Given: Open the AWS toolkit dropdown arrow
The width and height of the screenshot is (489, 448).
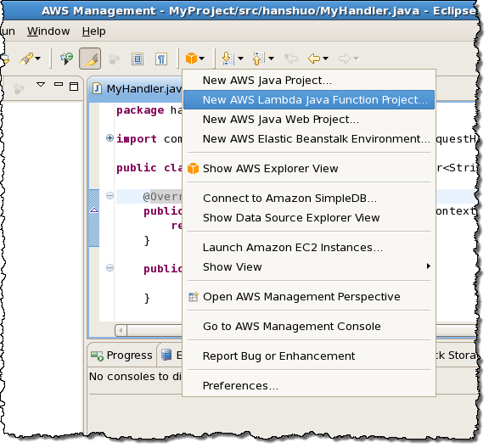Looking at the screenshot, I should 202,59.
